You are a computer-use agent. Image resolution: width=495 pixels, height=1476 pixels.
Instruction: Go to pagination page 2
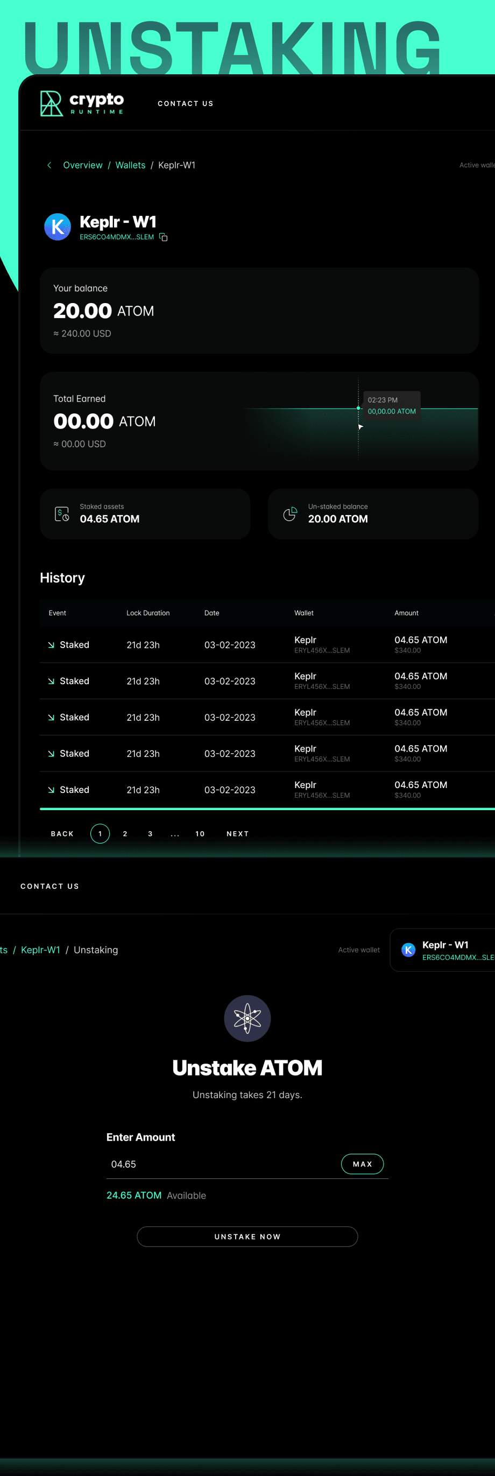click(125, 834)
